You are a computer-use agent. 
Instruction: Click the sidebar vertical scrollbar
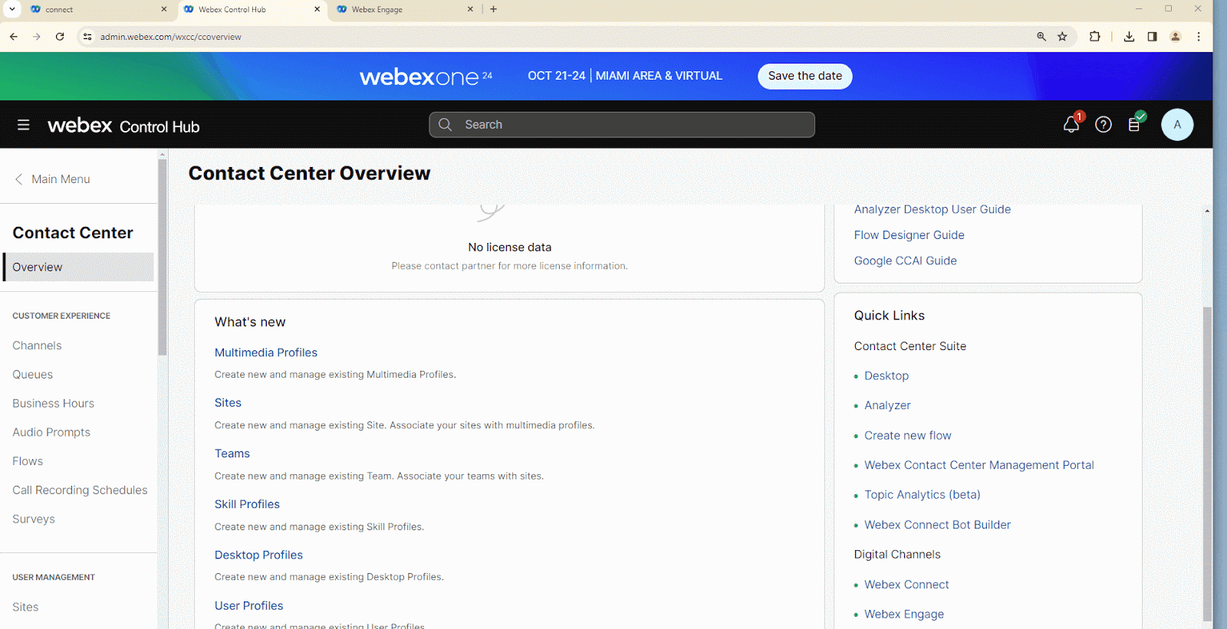162,257
